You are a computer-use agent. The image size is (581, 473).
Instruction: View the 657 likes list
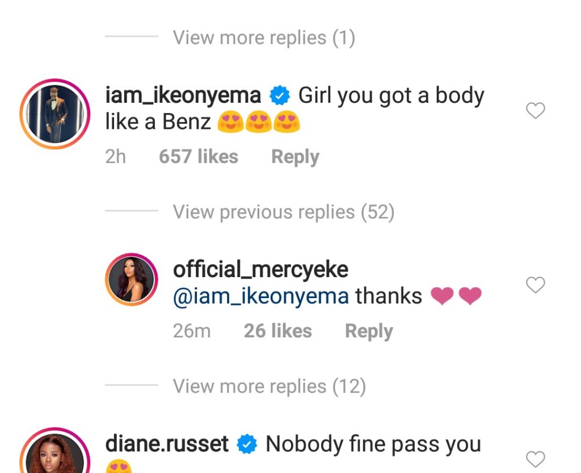coord(198,157)
